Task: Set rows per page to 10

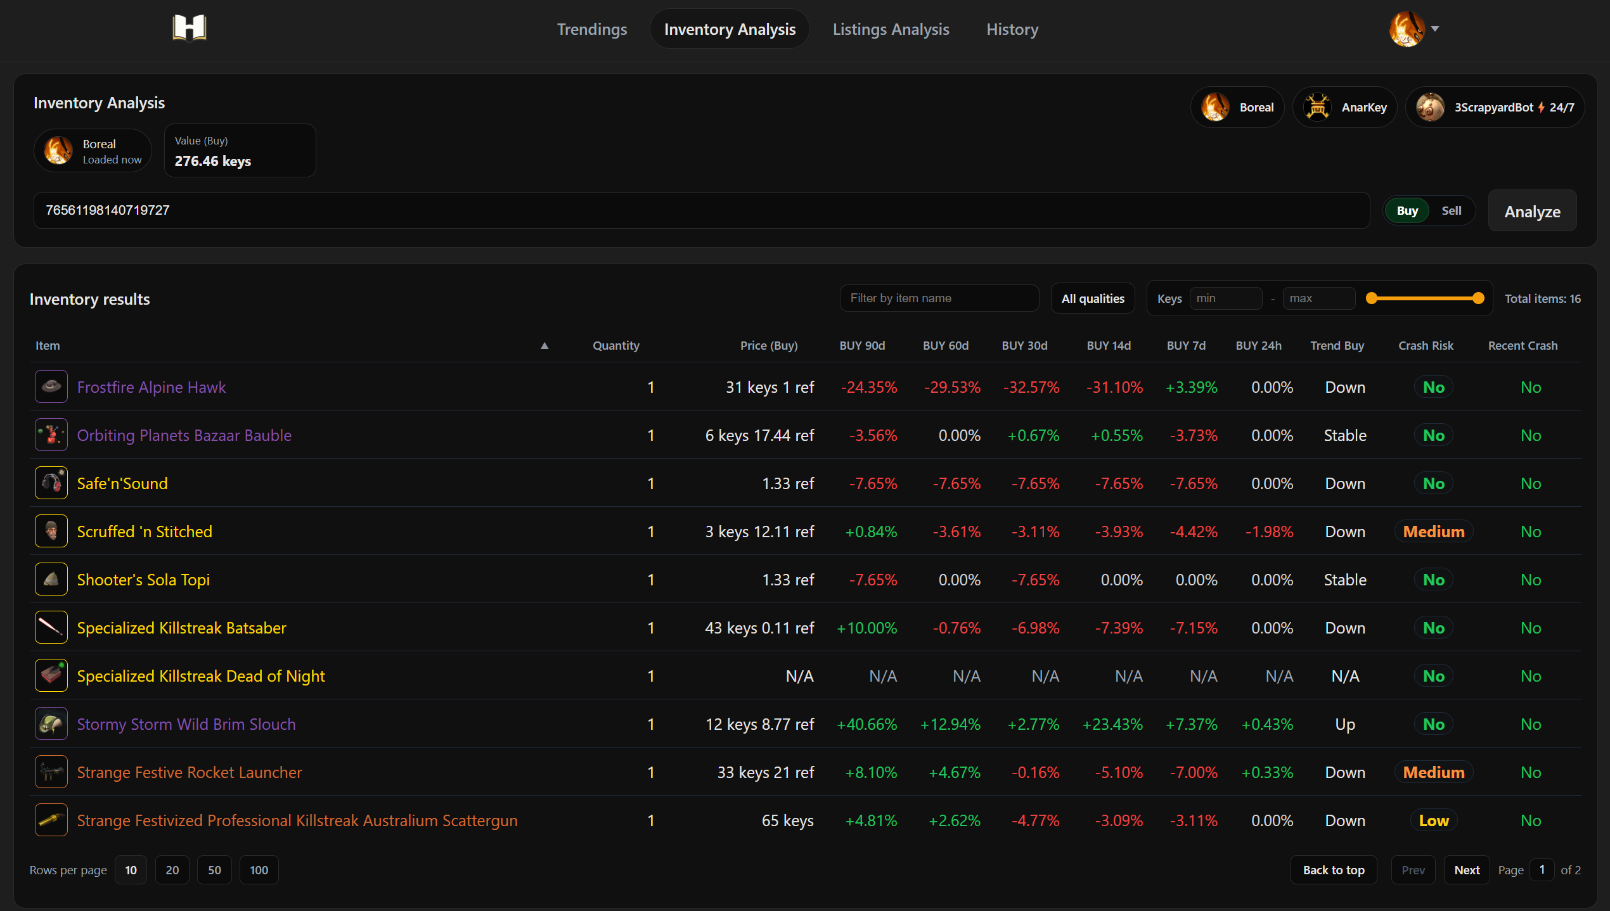Action: (131, 870)
